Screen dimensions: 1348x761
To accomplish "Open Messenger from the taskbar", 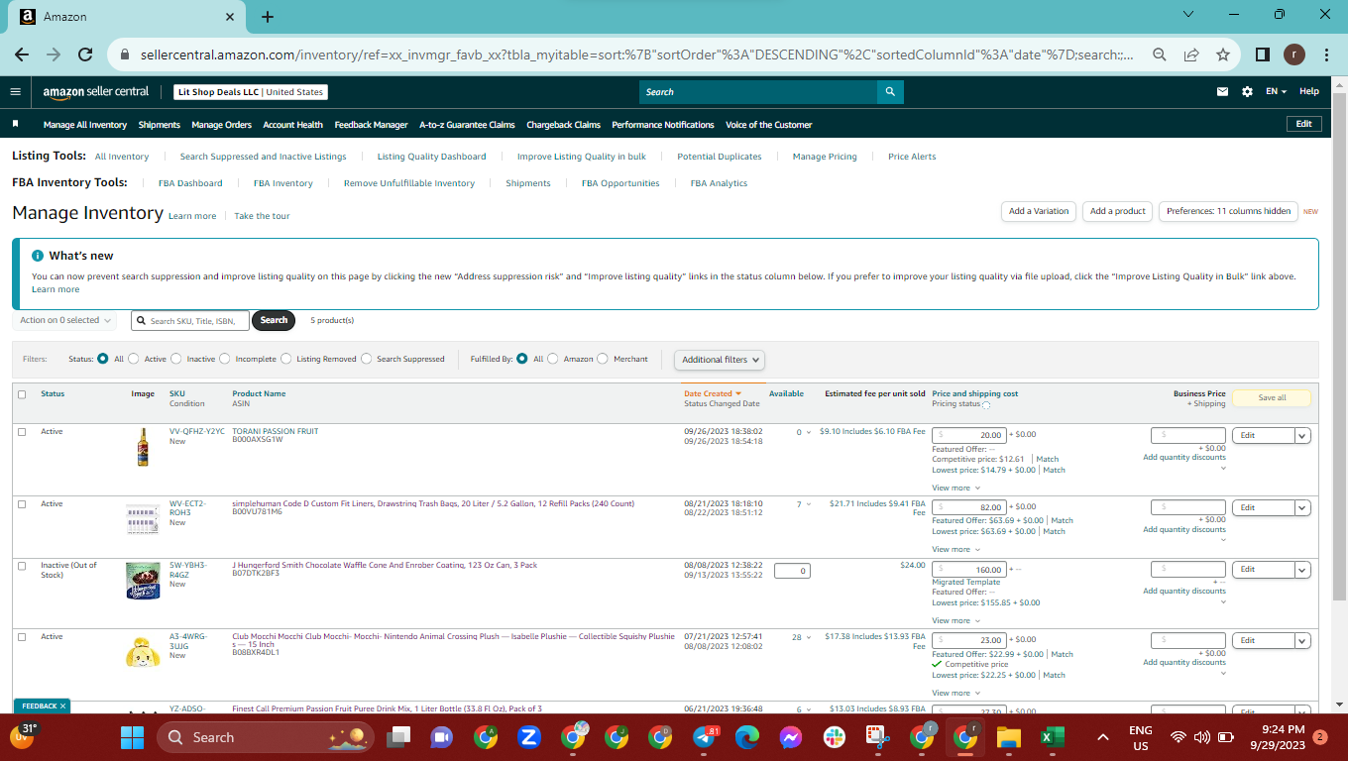I will click(x=790, y=737).
